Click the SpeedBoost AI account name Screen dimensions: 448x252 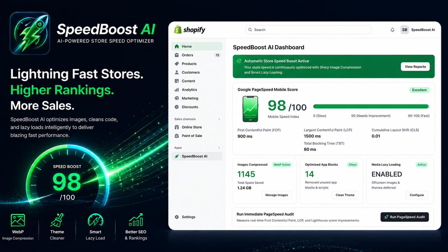point(423,30)
